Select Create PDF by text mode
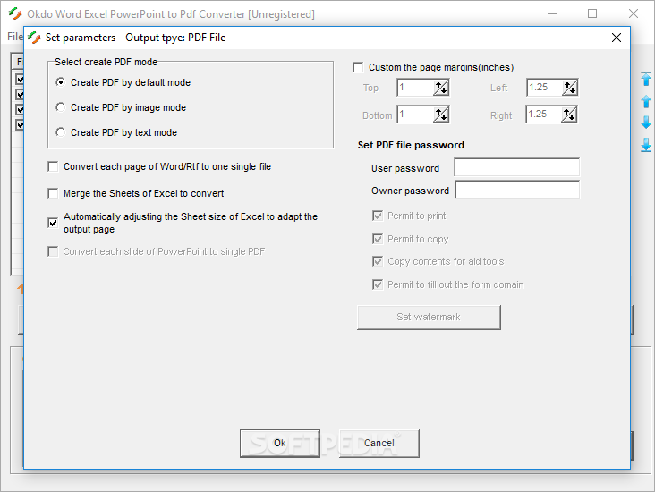This screenshot has width=655, height=492. coord(61,132)
